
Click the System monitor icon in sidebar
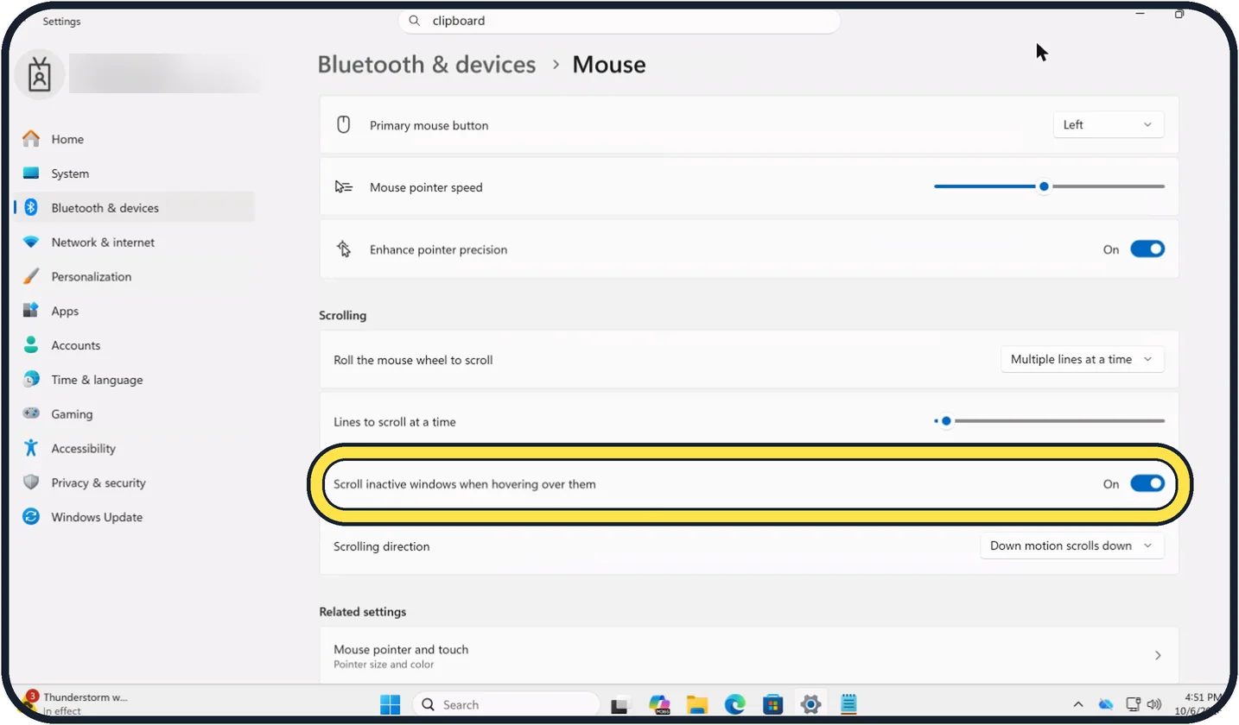pos(31,173)
